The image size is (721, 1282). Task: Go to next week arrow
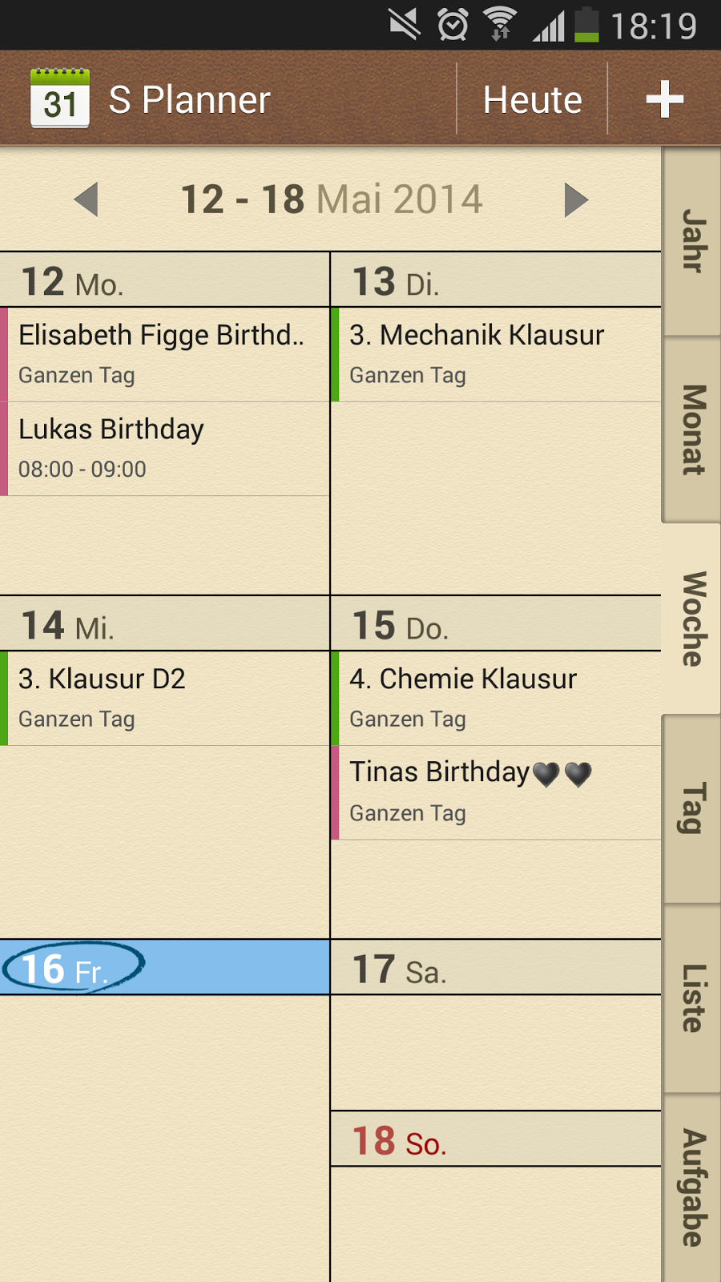tap(575, 200)
